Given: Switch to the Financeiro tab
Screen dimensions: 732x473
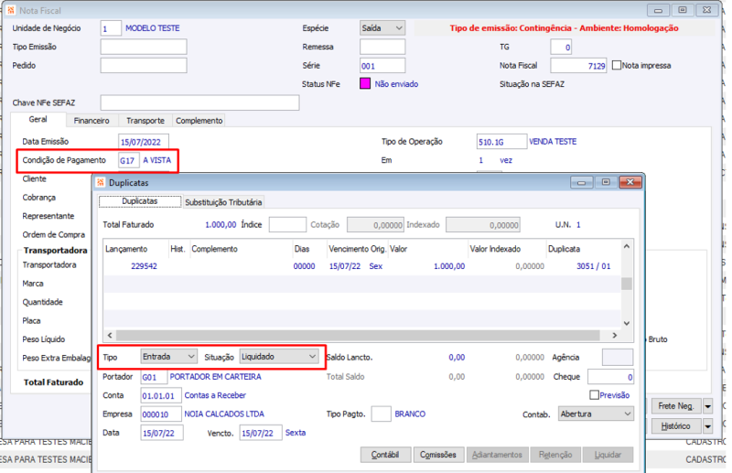Looking at the screenshot, I should click(x=91, y=121).
